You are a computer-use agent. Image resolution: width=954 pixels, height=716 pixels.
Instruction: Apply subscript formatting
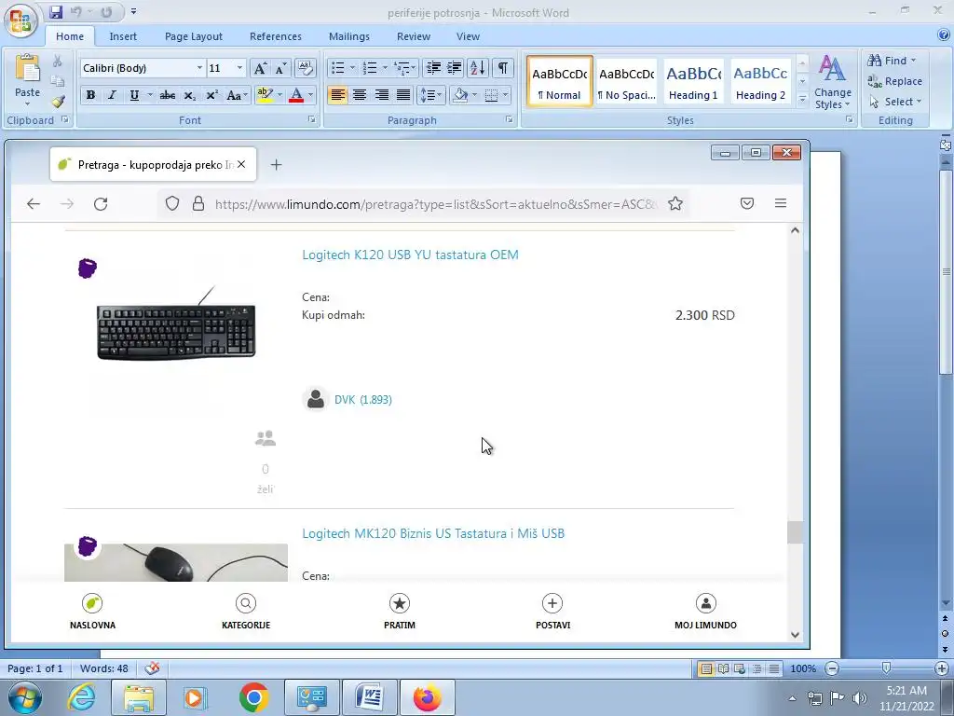(190, 96)
